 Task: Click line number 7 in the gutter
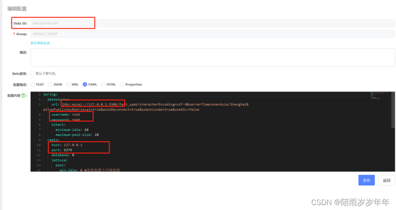[39, 130]
